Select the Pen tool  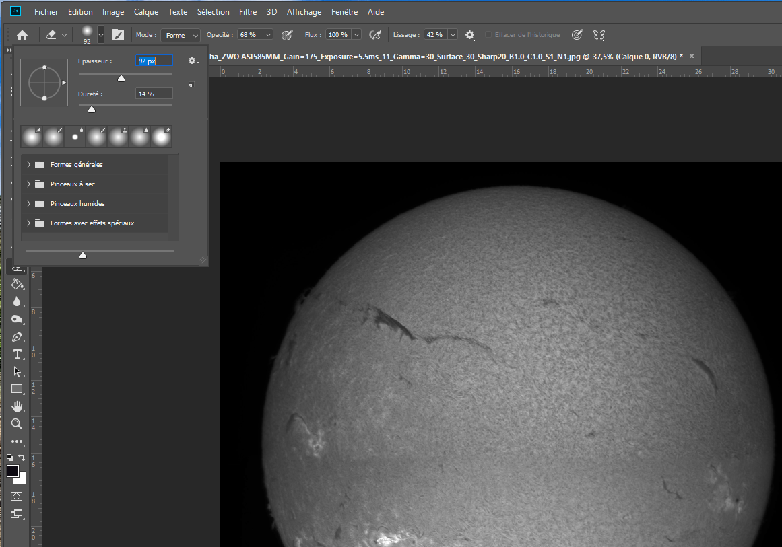tap(18, 337)
